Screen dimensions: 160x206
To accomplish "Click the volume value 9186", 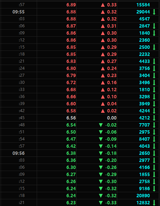I will 145,188.
